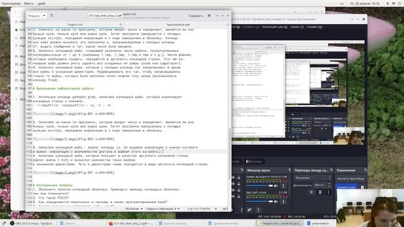This screenshot has height=227, width=404.
Task: Click the pdf title field in header
Action: (x=105, y=16)
